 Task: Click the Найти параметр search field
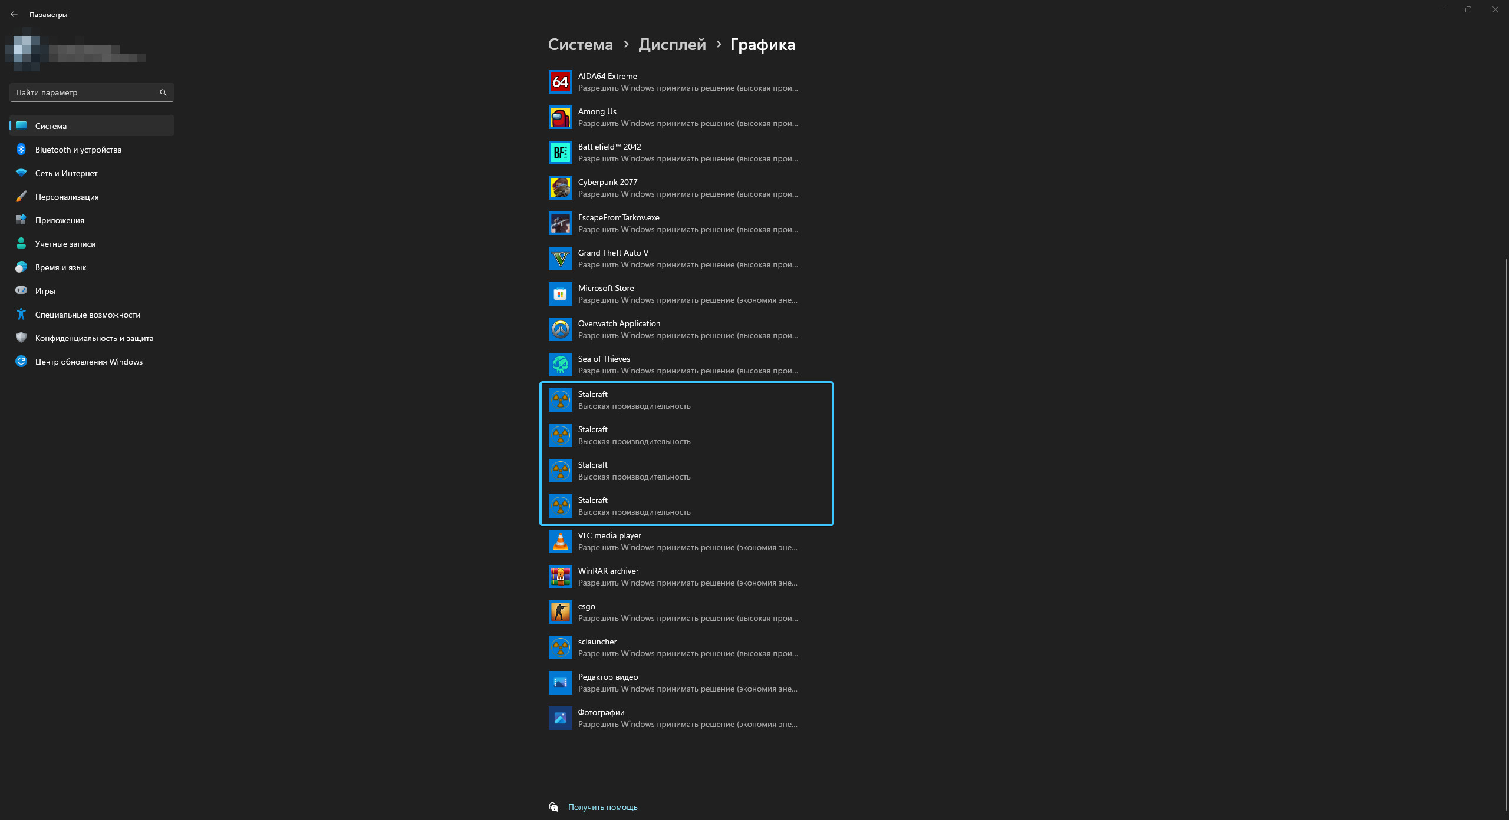[92, 92]
